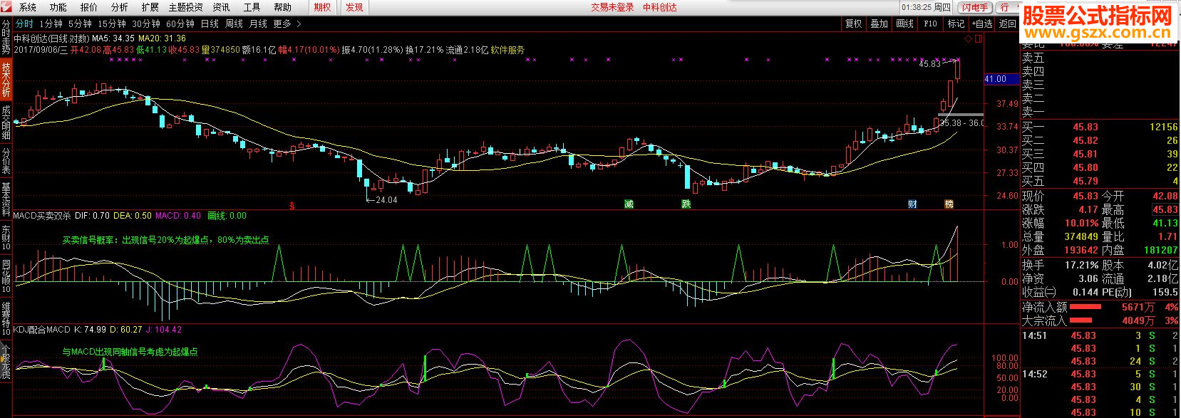Open the 主题投资 menu

[x=185, y=7]
